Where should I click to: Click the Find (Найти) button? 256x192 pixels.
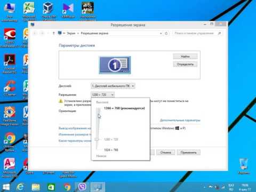click(185, 57)
